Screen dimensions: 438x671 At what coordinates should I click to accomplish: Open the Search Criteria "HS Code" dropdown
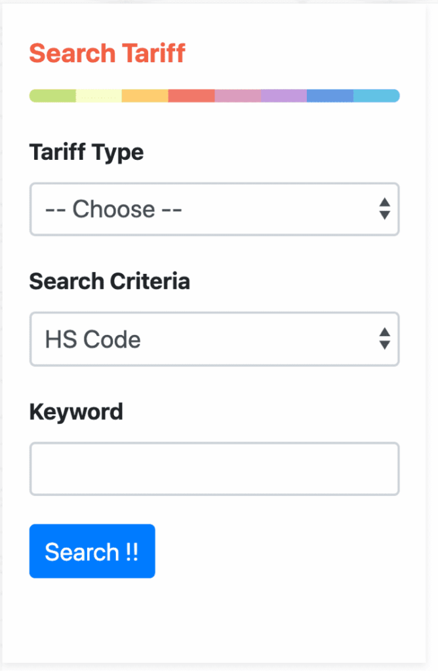coord(203,339)
